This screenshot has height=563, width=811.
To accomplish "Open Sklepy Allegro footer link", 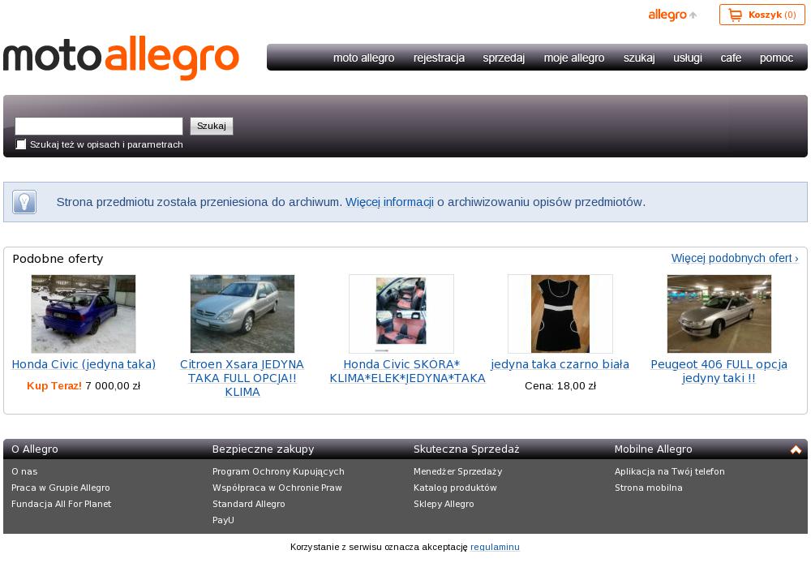I will (x=444, y=504).
